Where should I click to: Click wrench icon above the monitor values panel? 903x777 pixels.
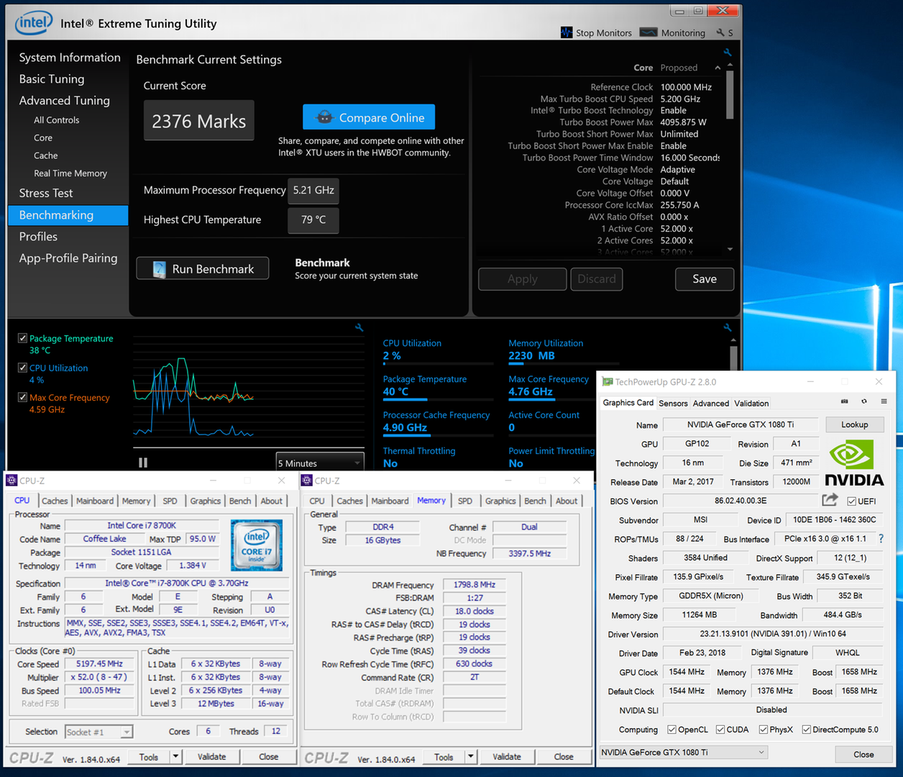click(728, 328)
